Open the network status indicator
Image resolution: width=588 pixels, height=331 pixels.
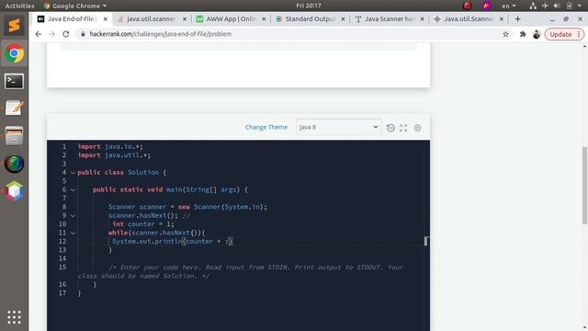(x=533, y=6)
